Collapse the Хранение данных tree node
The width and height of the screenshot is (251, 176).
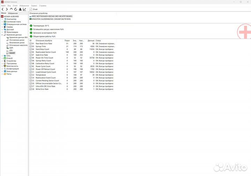click(x=2, y=35)
